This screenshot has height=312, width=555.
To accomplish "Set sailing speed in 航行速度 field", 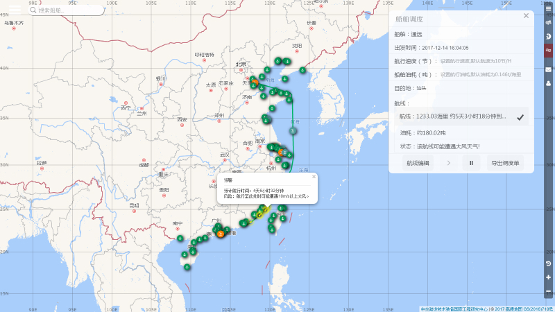I will (479, 61).
